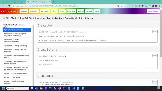Click the install app icon in address bar
The height and width of the screenshot is (91, 162).
[x=118, y=6]
